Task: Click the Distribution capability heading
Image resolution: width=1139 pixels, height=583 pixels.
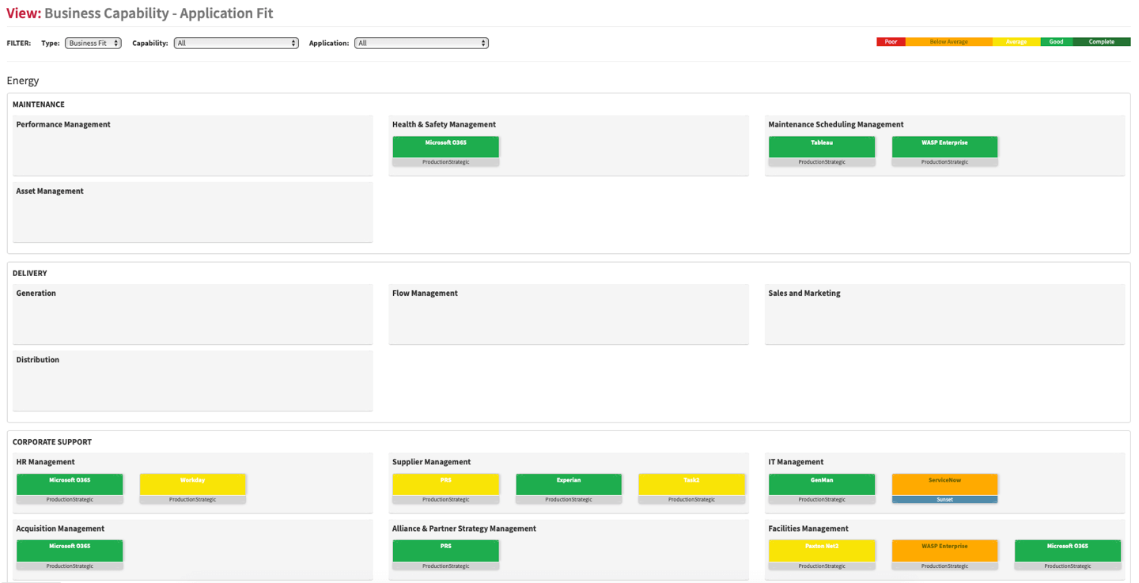Action: pyautogui.click(x=38, y=360)
